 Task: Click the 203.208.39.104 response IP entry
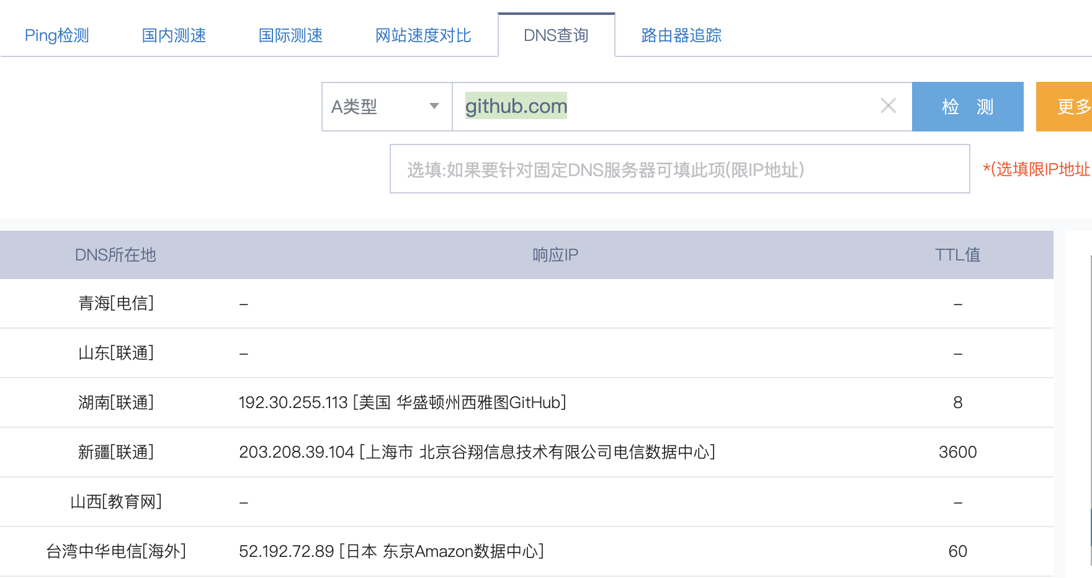pos(477,452)
